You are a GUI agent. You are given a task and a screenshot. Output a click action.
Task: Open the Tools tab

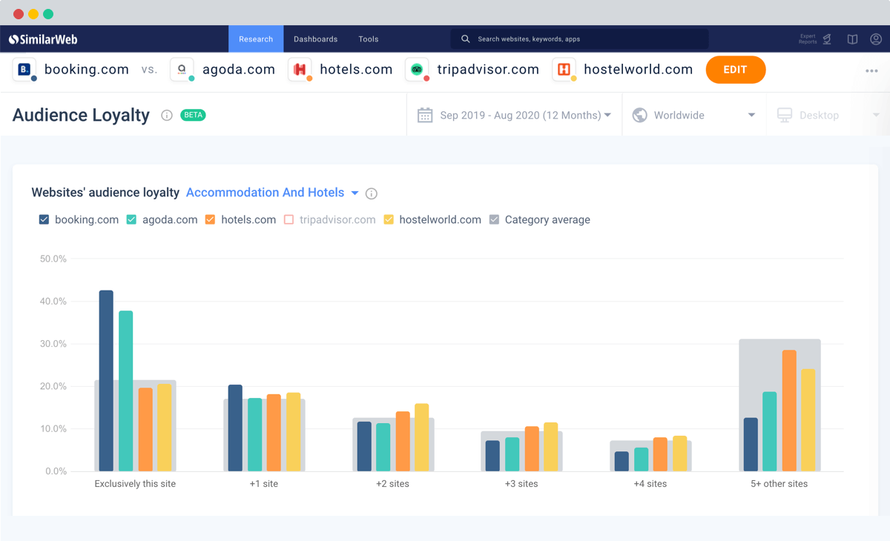(x=369, y=39)
